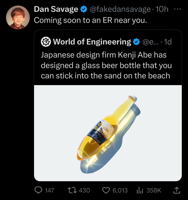The width and height of the screenshot is (188, 200).
Task: Click Dan Savage's blue verified badge
Action: click(x=83, y=10)
